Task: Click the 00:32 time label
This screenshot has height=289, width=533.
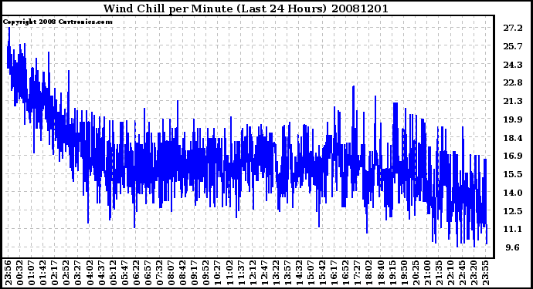Action: coord(20,273)
